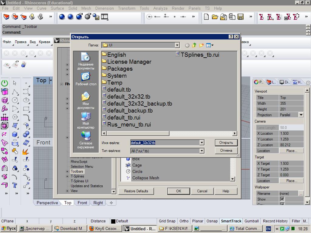The width and height of the screenshot is (311, 233).
Task: Click the Open folder toolbar icon
Action: (215, 17)
